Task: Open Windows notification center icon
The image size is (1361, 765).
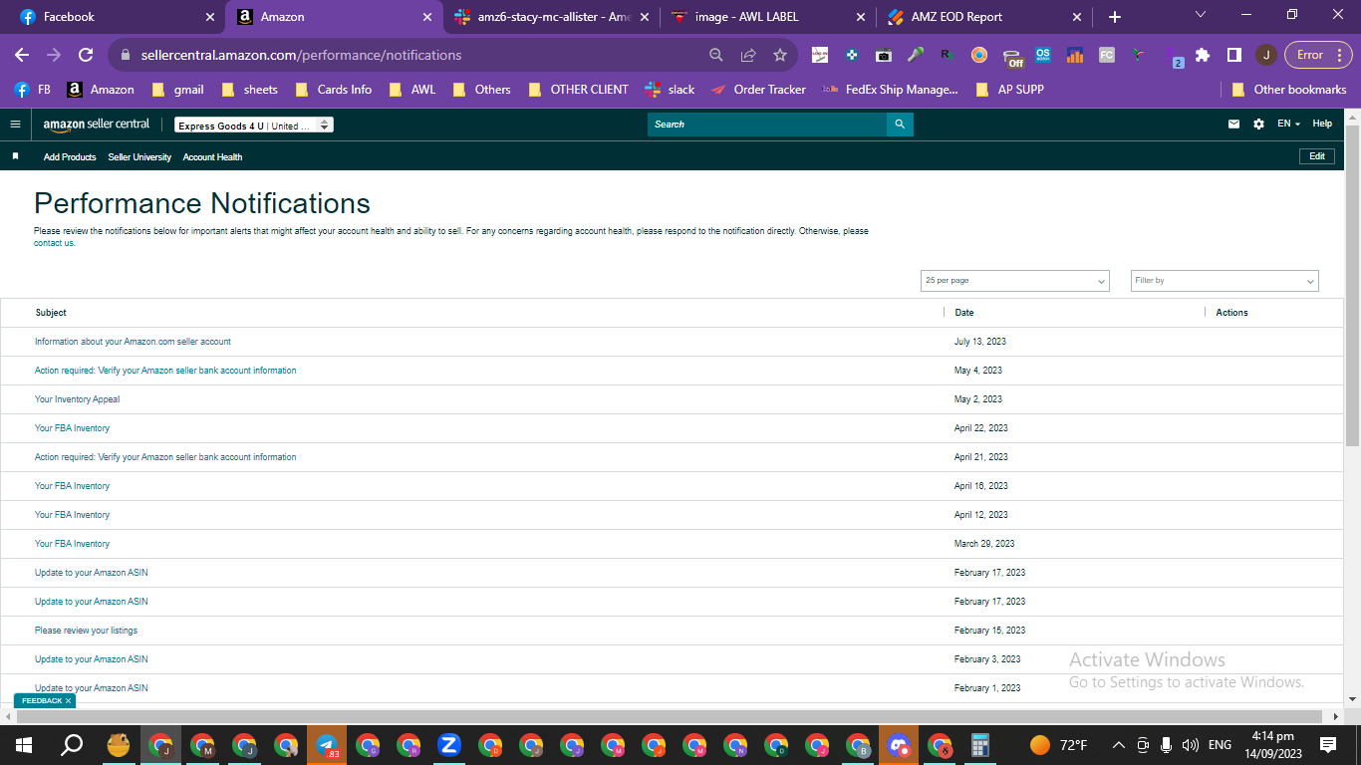Action: click(x=1328, y=745)
